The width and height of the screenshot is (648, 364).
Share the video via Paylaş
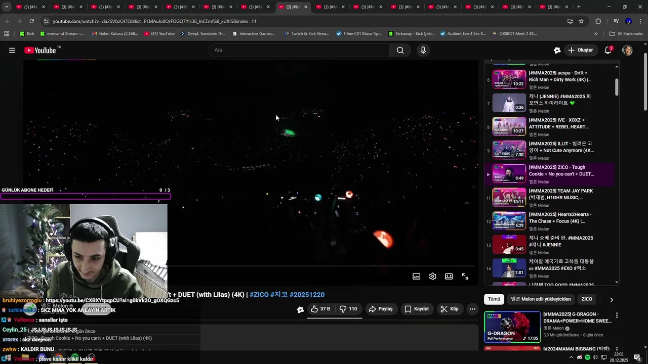point(381,309)
